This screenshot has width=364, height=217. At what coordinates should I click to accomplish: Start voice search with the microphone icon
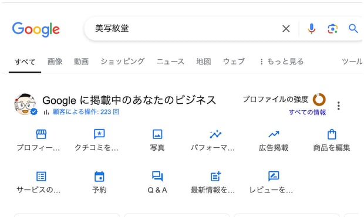(312, 29)
